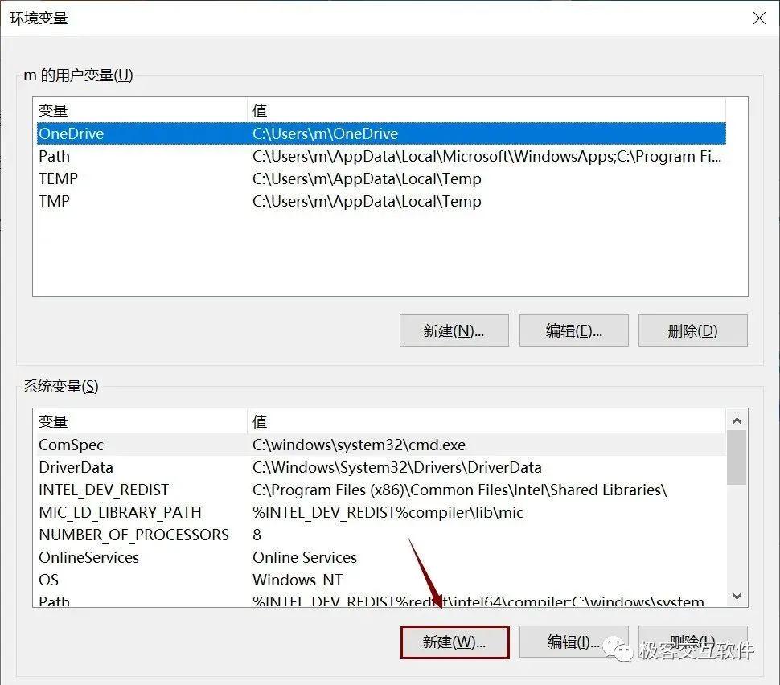This screenshot has height=685, width=780.
Task: Click the 删除(L) button for system variables
Action: (x=692, y=642)
